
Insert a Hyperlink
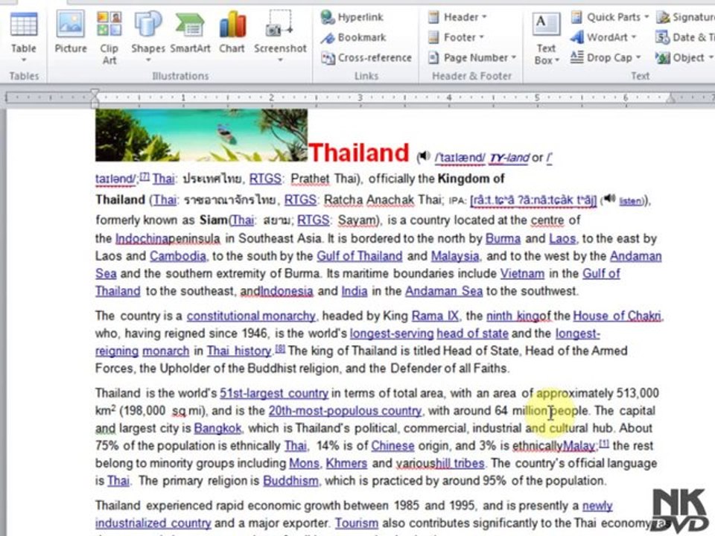click(352, 17)
